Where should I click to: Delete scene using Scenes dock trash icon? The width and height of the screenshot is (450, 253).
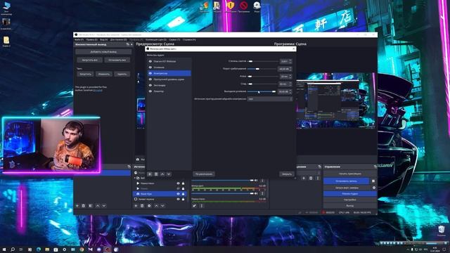(84, 206)
